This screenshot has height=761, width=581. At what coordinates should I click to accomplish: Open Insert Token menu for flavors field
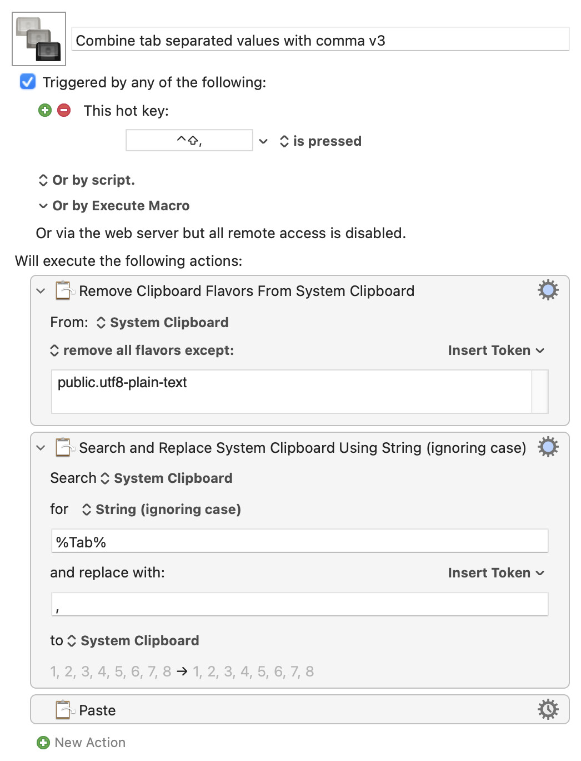[496, 350]
